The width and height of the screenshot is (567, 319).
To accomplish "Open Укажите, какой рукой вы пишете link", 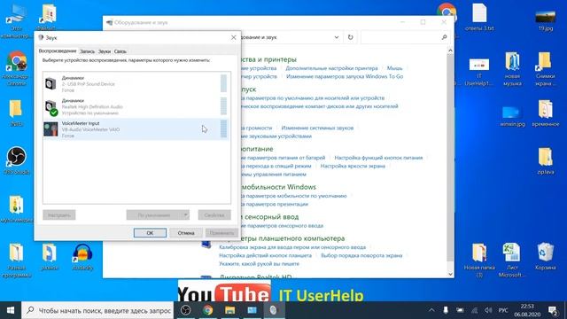I will point(259,264).
